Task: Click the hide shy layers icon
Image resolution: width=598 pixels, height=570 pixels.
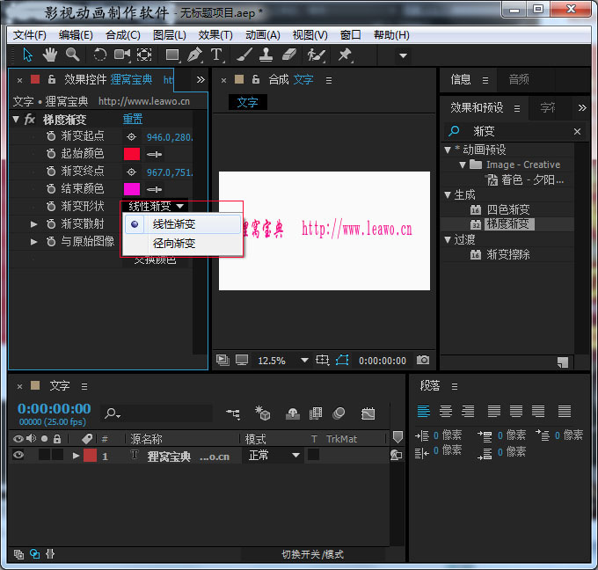Action: [293, 413]
